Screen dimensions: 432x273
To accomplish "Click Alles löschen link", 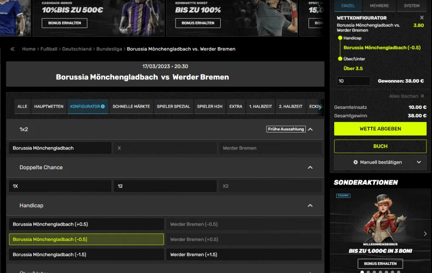I will pyautogui.click(x=403, y=96).
